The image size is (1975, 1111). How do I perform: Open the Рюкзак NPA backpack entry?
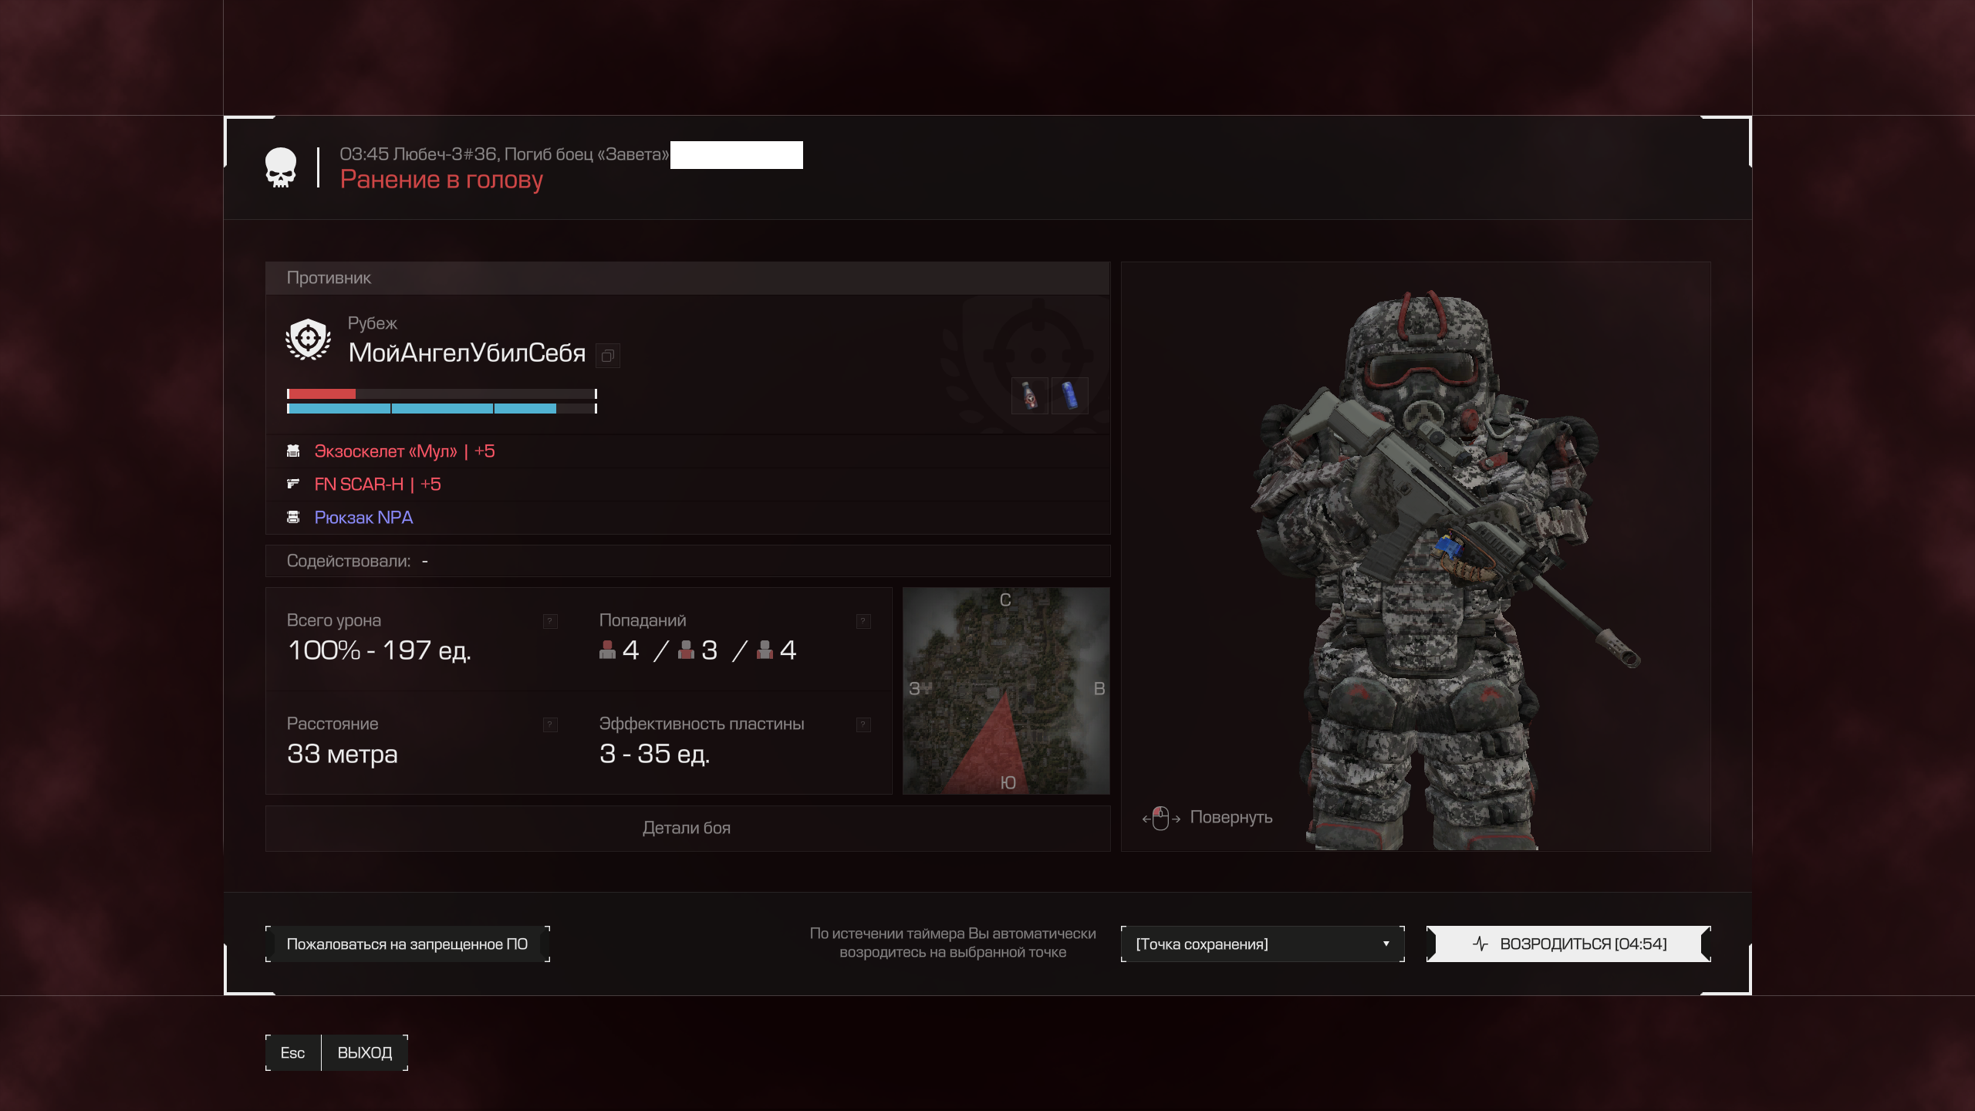click(x=363, y=518)
